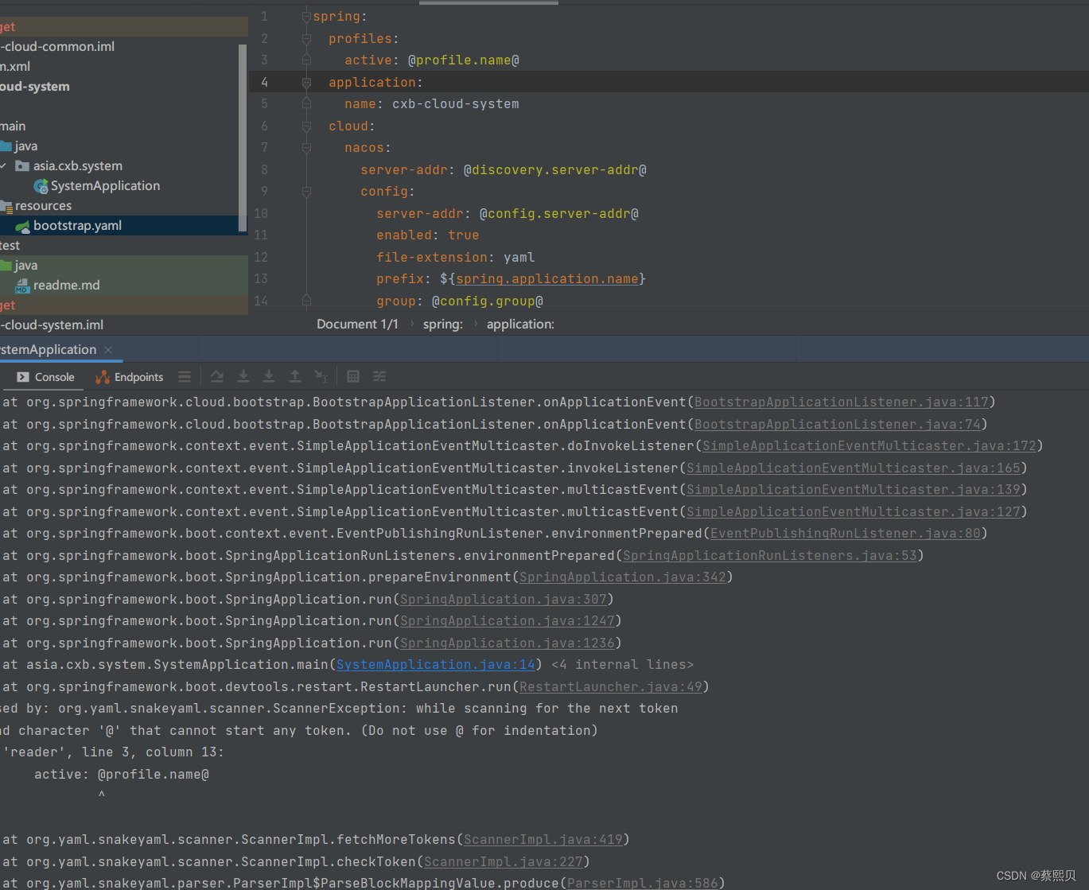Click the Endpoints tab orange icon
The image size is (1089, 890).
coord(103,377)
